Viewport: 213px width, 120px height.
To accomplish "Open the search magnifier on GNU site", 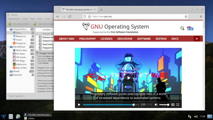I will tap(182, 28).
